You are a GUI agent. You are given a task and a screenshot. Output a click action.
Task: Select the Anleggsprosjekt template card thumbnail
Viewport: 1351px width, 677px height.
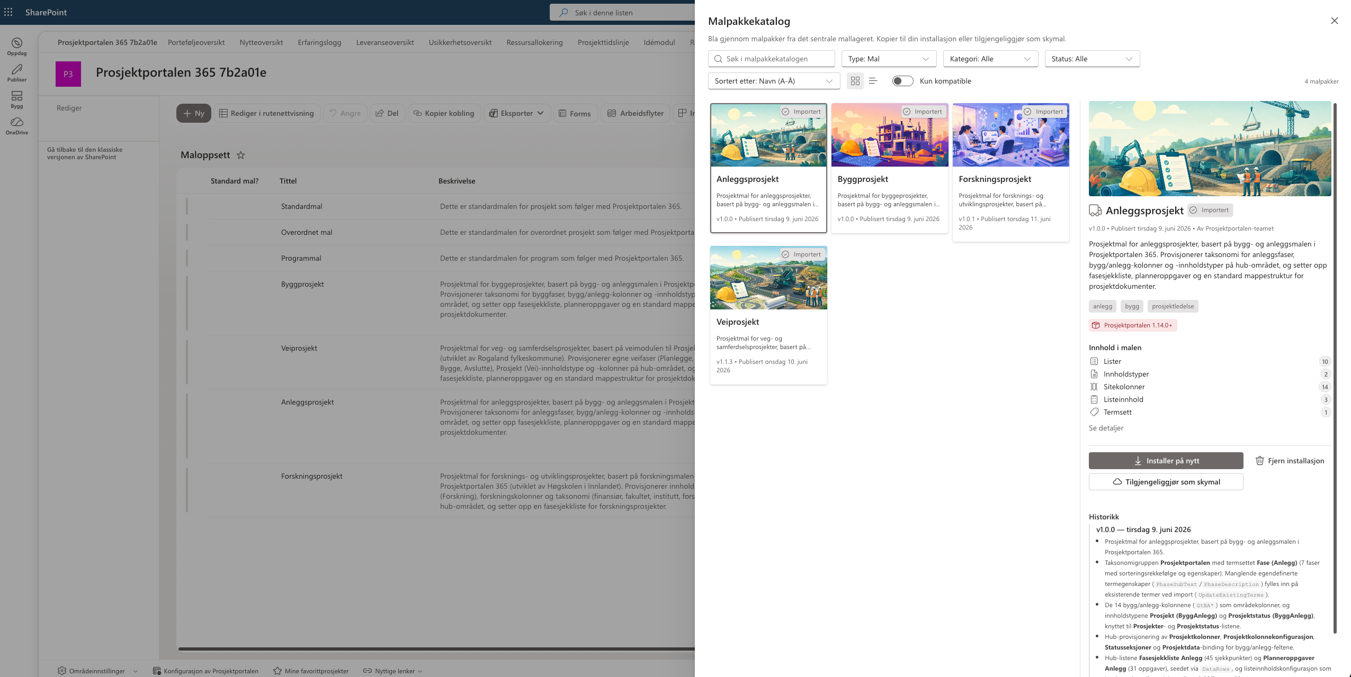(768, 135)
